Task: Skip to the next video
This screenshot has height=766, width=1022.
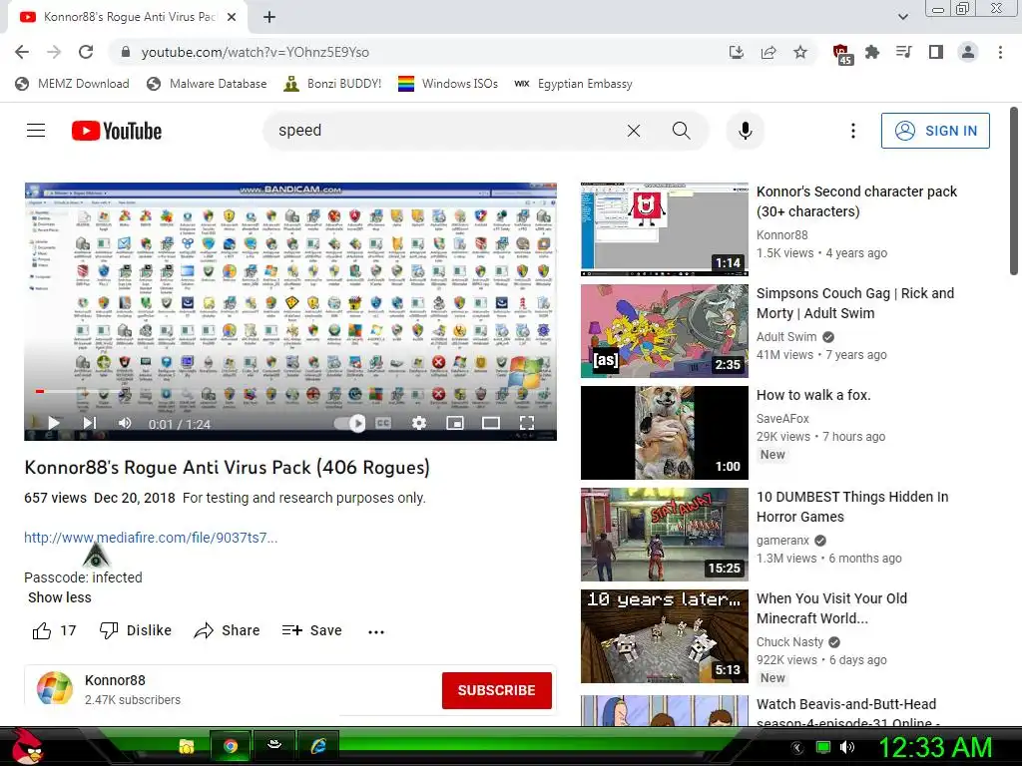Action: point(89,423)
